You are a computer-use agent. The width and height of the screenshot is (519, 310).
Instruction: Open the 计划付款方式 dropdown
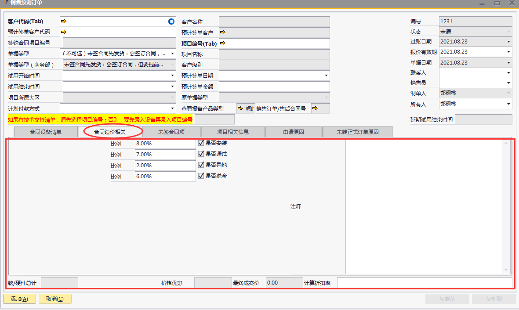click(x=172, y=108)
